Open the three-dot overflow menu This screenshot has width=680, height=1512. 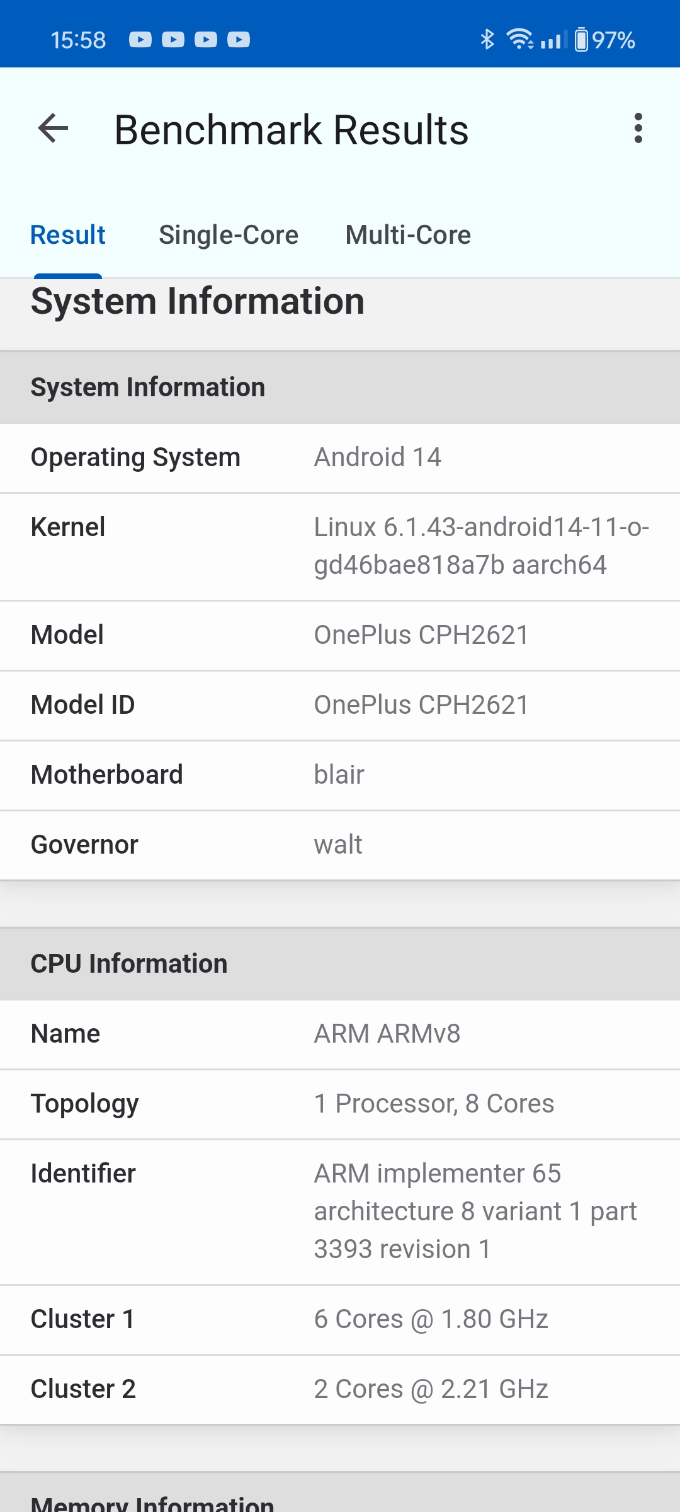pyautogui.click(x=638, y=129)
